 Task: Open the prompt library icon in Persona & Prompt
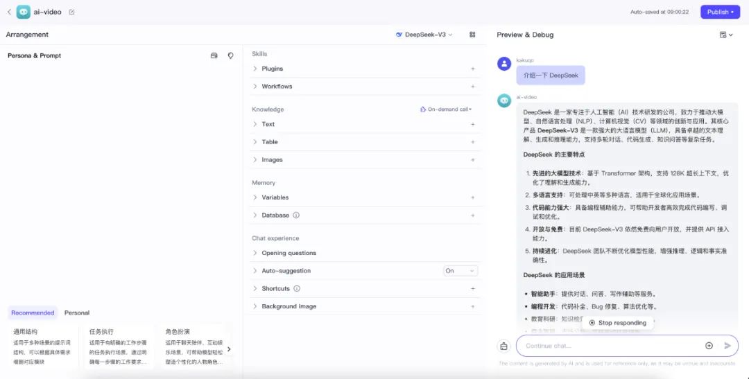tap(214, 56)
